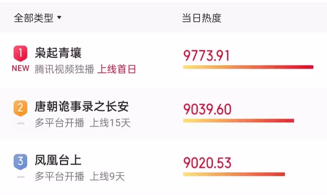Viewport: 327px width, 195px height.
Task: Click the heat value 9773.91
Action: click(206, 56)
